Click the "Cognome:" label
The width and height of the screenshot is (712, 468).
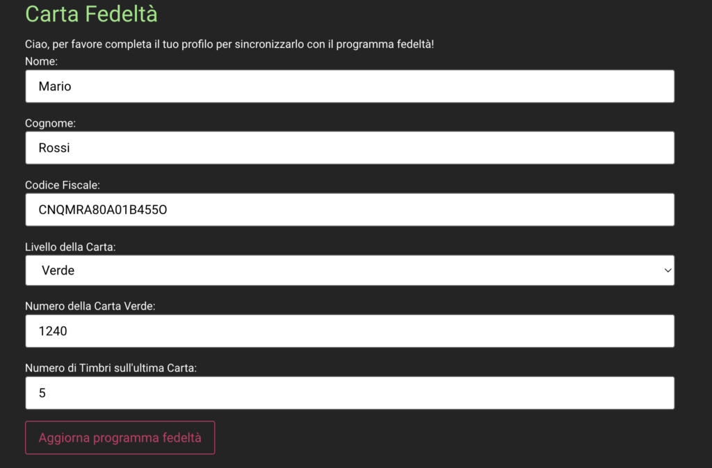coord(50,123)
